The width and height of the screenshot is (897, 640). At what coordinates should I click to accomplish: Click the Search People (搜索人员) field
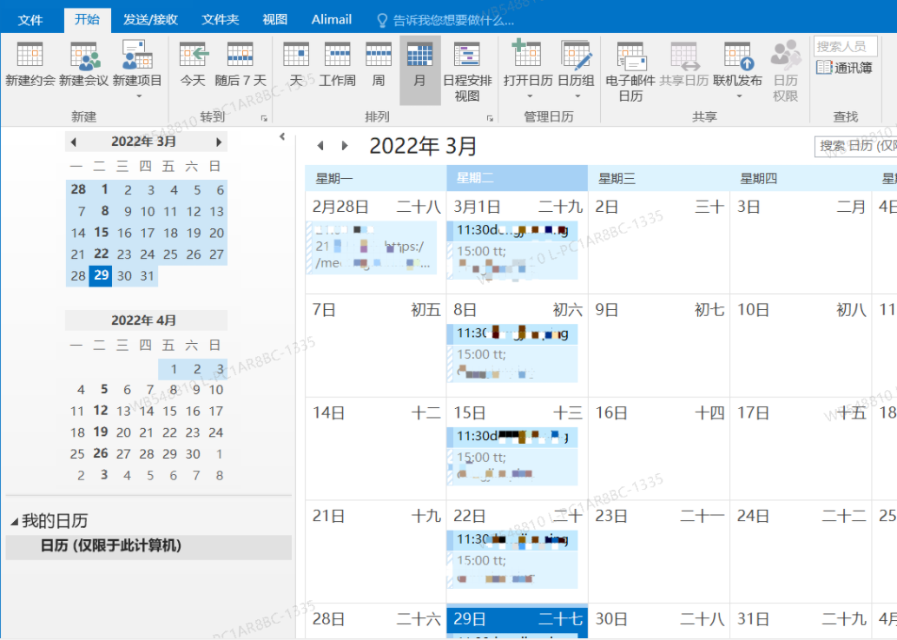tap(845, 46)
